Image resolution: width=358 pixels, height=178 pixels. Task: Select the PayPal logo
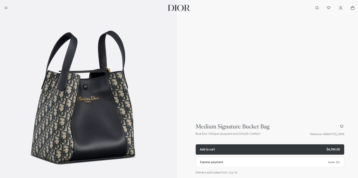pyautogui.click(x=331, y=162)
